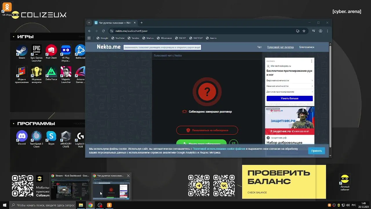Image resolution: width=371 pixels, height=209 pixels.
Task: Select Голосовой чат рулетка menu item
Action: pyautogui.click(x=280, y=47)
